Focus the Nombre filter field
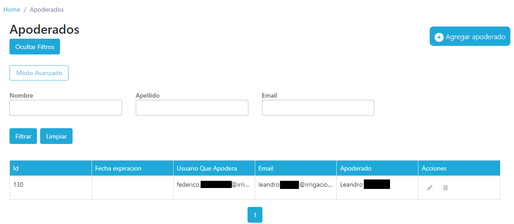The height and width of the screenshot is (224, 514). coord(66,108)
